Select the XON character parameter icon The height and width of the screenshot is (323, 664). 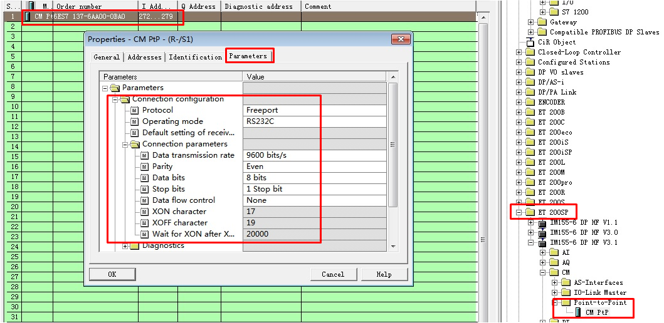point(145,212)
